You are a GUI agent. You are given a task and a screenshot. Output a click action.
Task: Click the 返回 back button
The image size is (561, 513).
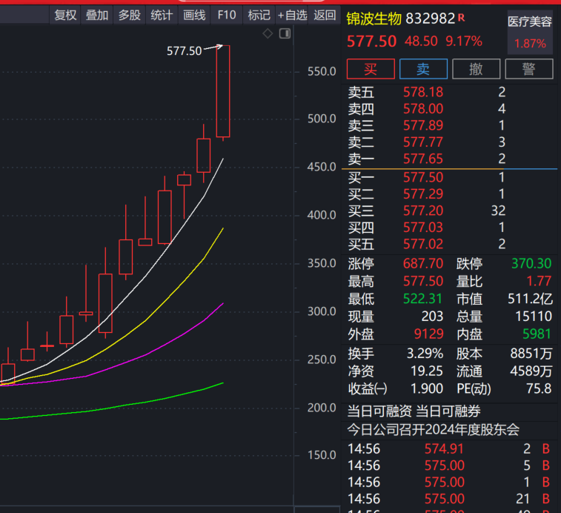pyautogui.click(x=325, y=15)
